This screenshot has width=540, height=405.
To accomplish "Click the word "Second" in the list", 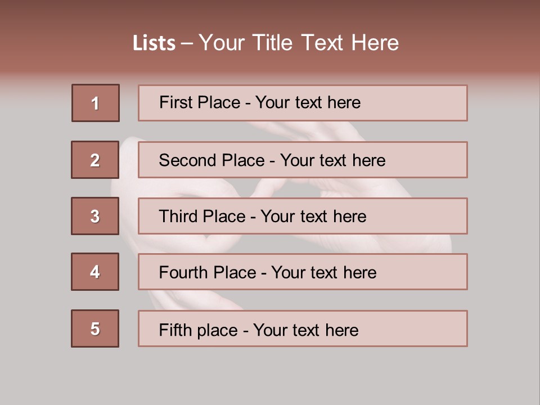I will point(188,160).
